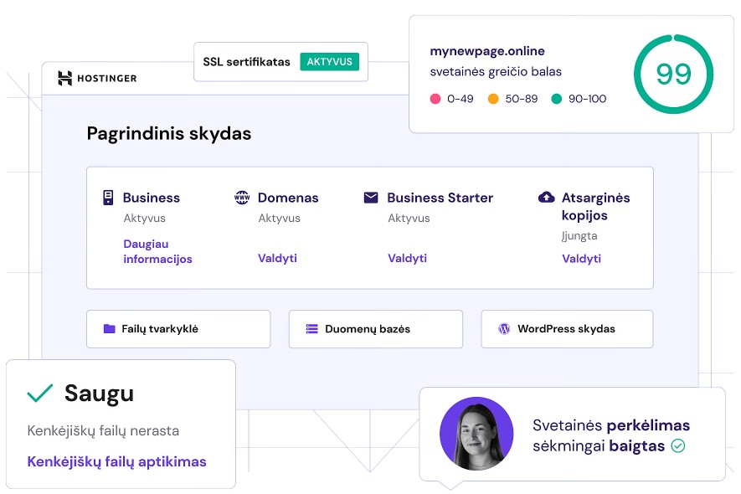The width and height of the screenshot is (741, 494).
Task: Open the Duomenų bazės button
Action: click(376, 329)
